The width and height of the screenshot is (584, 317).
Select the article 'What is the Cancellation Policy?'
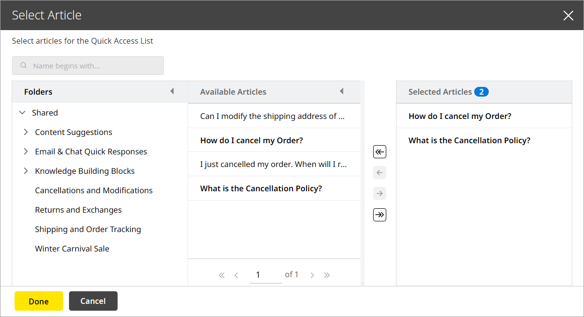pyautogui.click(x=261, y=188)
